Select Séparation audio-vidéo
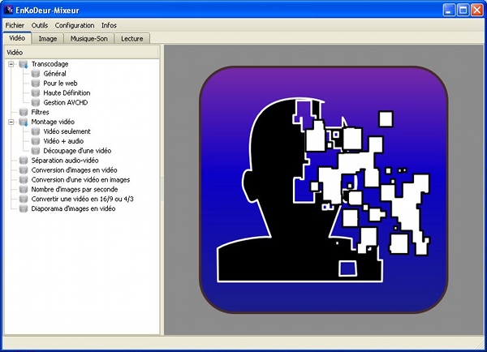Viewport: 487px width, 352px height. (x=65, y=161)
